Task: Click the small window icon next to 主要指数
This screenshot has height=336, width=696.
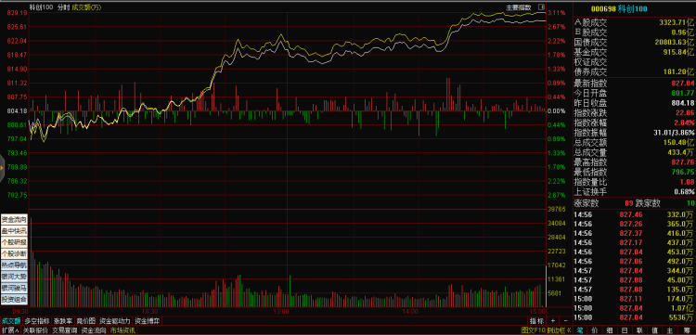Action: pos(541,7)
